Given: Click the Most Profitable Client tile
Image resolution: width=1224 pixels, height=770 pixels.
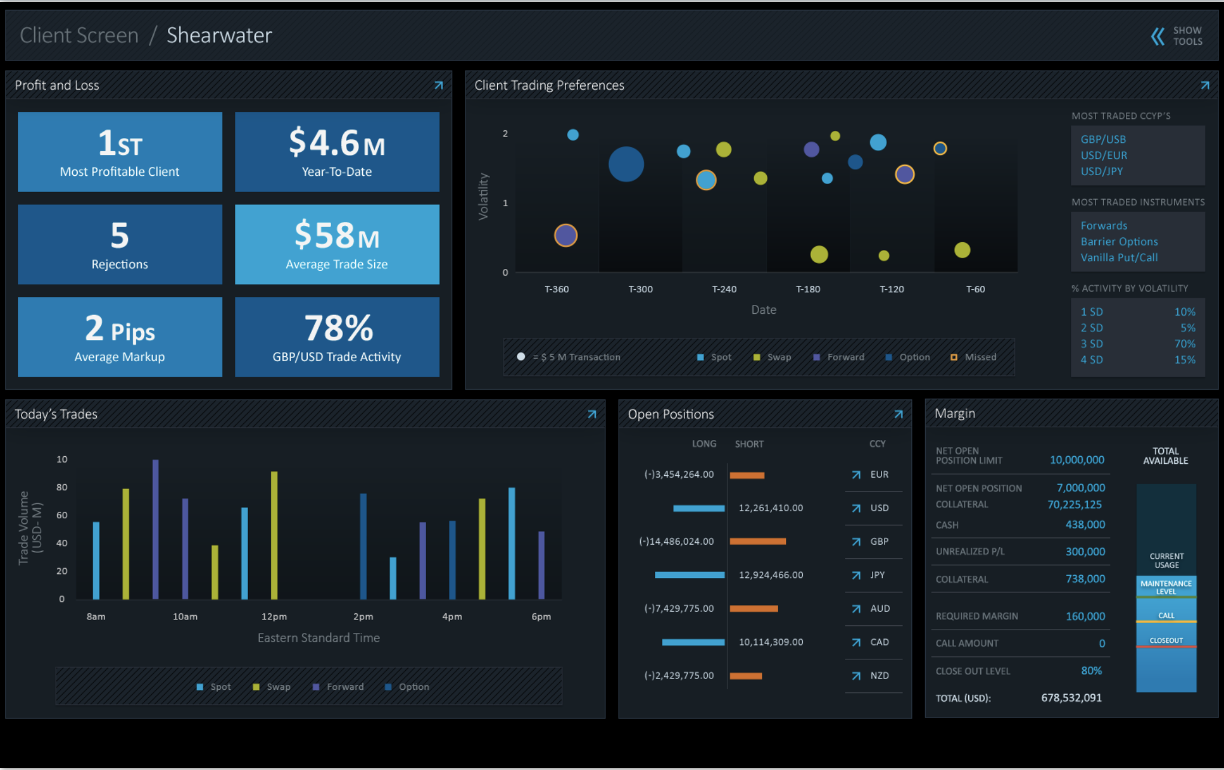Looking at the screenshot, I should pyautogui.click(x=120, y=152).
